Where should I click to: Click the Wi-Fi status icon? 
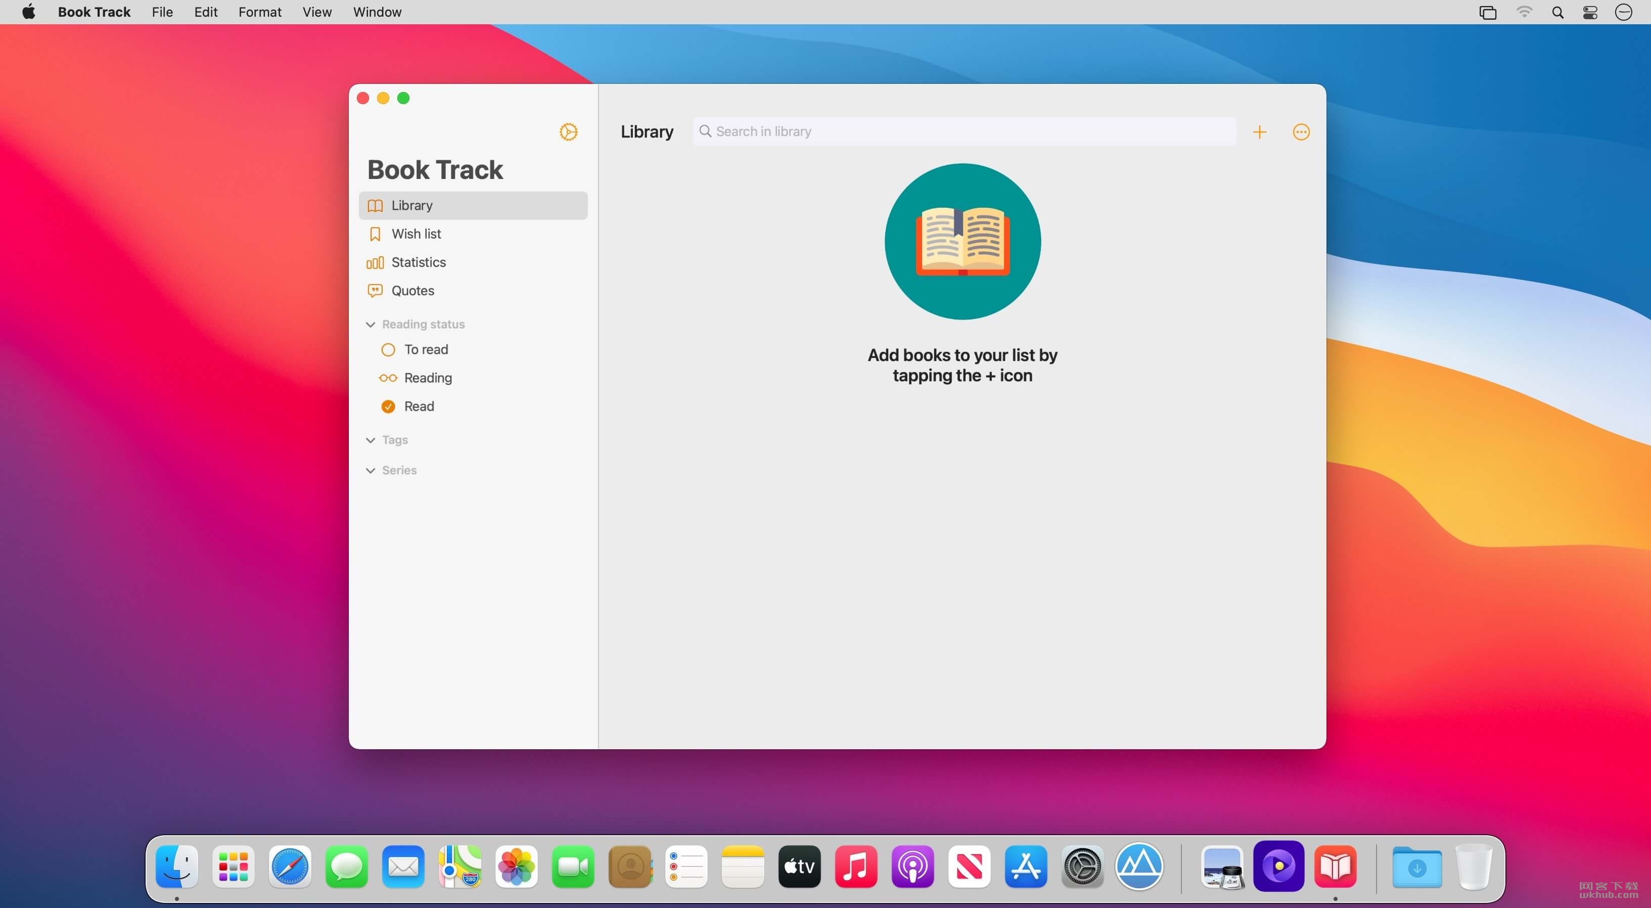[x=1524, y=12]
